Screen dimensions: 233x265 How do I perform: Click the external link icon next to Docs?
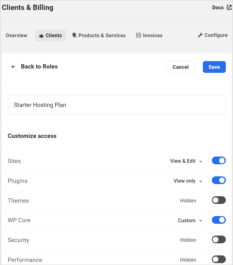click(x=229, y=7)
